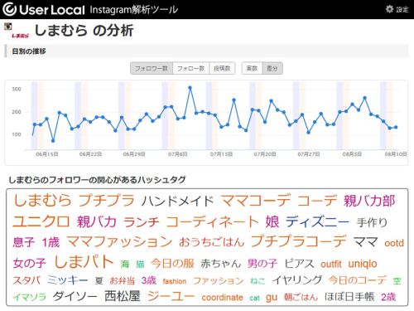The width and height of the screenshot is (414, 311).
Task: Open the お弁当 hashtag
Action: (122, 281)
